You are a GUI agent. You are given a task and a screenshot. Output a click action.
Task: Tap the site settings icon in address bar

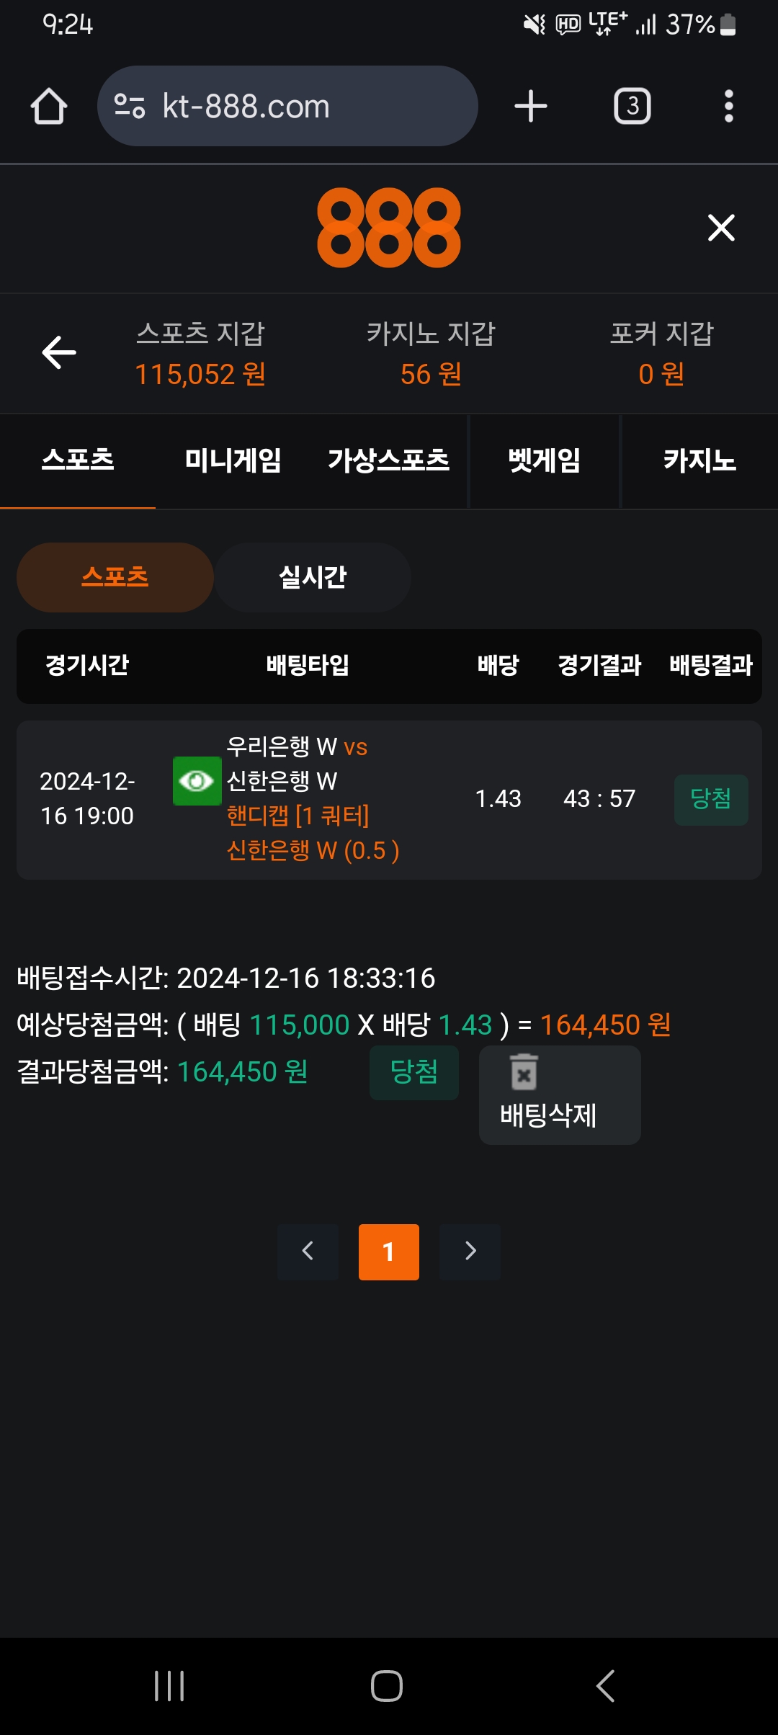[130, 107]
